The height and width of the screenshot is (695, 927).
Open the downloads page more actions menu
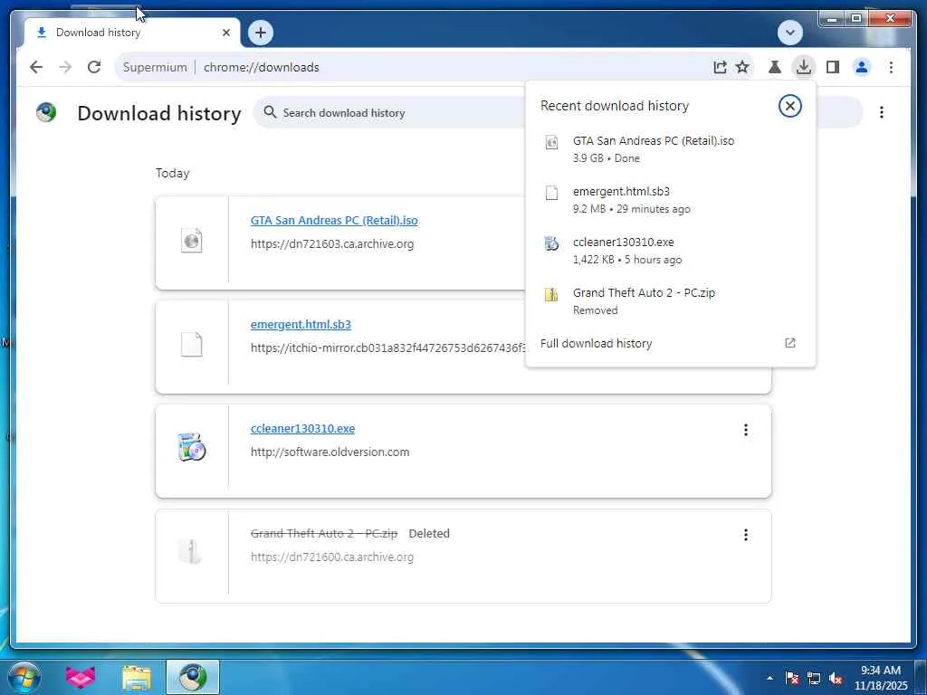click(x=882, y=112)
